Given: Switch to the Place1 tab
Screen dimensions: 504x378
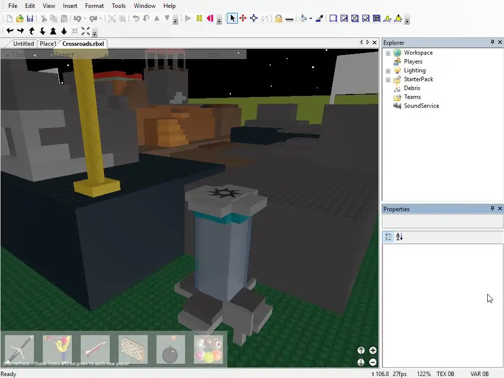Looking at the screenshot, I should pos(48,44).
